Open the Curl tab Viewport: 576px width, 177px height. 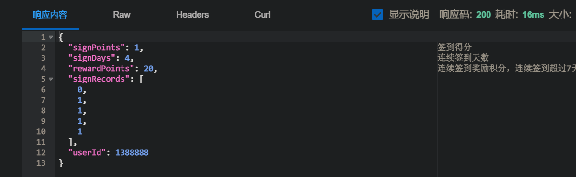point(263,15)
